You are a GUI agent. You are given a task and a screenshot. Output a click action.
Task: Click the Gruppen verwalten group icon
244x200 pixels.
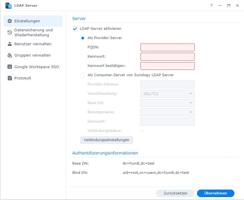(x=10, y=55)
